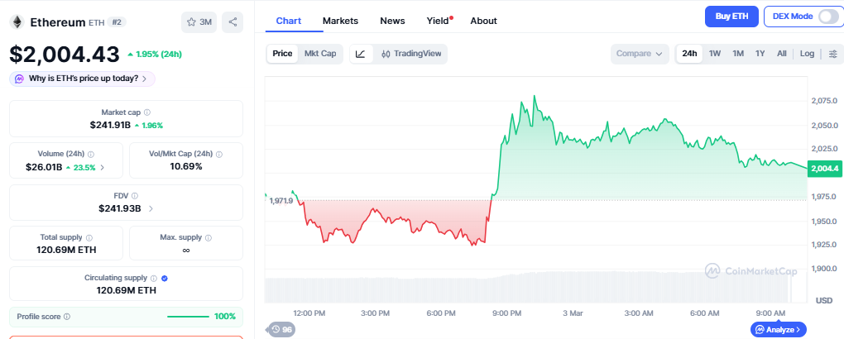Select the Price chart toggle
This screenshot has width=844, height=339.
point(282,54)
